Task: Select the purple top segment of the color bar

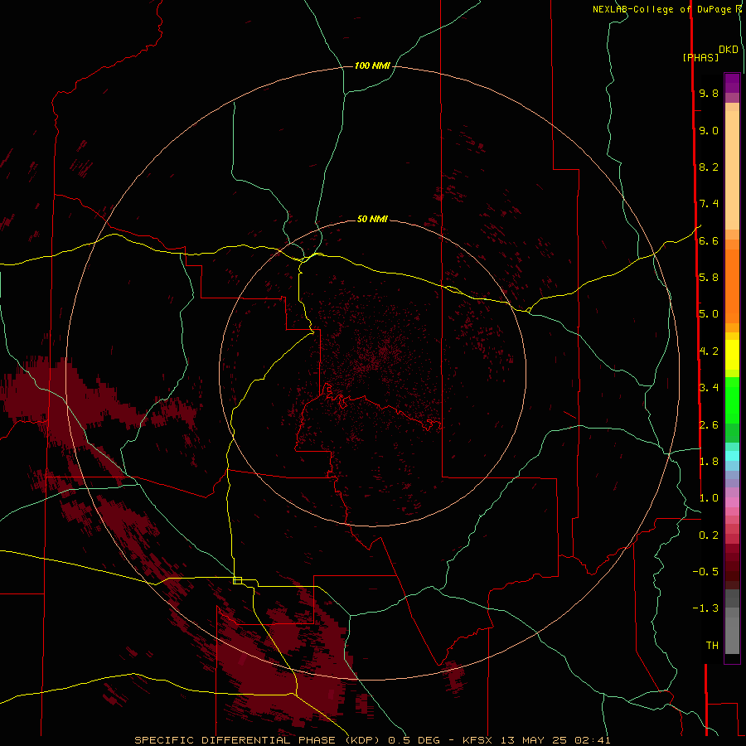Action: point(732,83)
